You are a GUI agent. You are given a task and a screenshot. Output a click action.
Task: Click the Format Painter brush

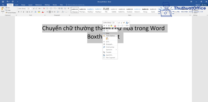click(6, 13)
